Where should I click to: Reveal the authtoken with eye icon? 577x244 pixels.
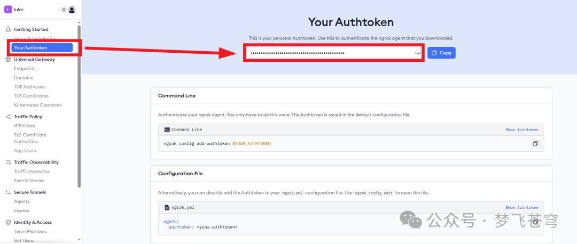(x=418, y=53)
